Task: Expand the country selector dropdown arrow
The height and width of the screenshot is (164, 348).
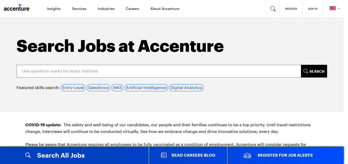Action: pyautogui.click(x=339, y=9)
